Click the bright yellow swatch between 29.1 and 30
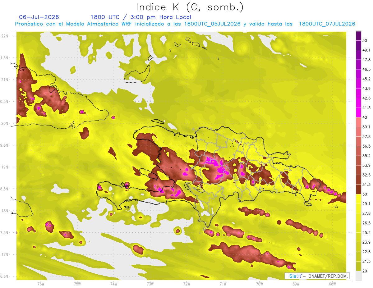373x288 pixels. pyautogui.click(x=358, y=199)
